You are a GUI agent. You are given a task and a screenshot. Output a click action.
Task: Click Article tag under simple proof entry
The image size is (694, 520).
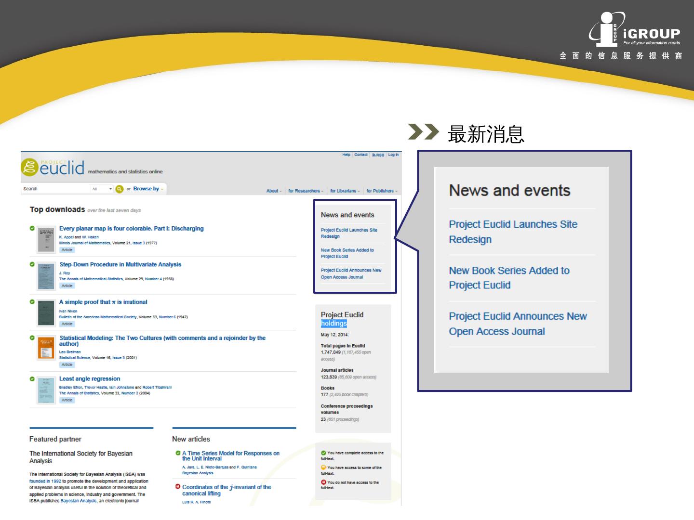(67, 324)
